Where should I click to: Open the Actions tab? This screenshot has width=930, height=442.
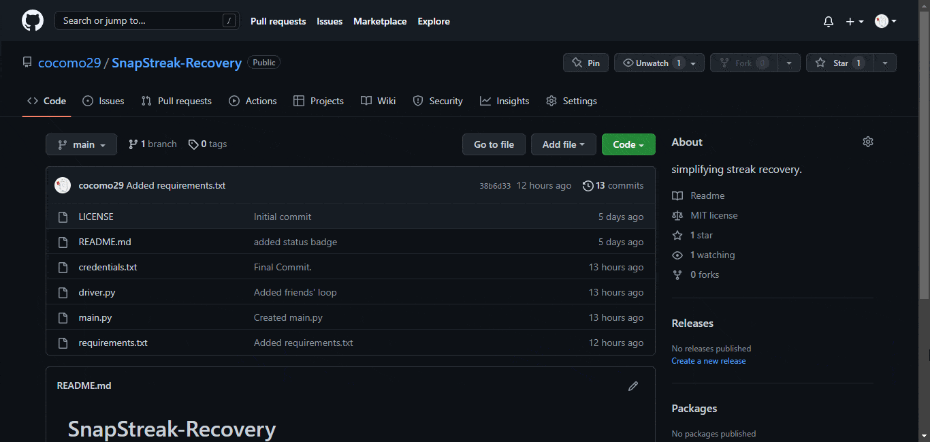[x=253, y=101]
